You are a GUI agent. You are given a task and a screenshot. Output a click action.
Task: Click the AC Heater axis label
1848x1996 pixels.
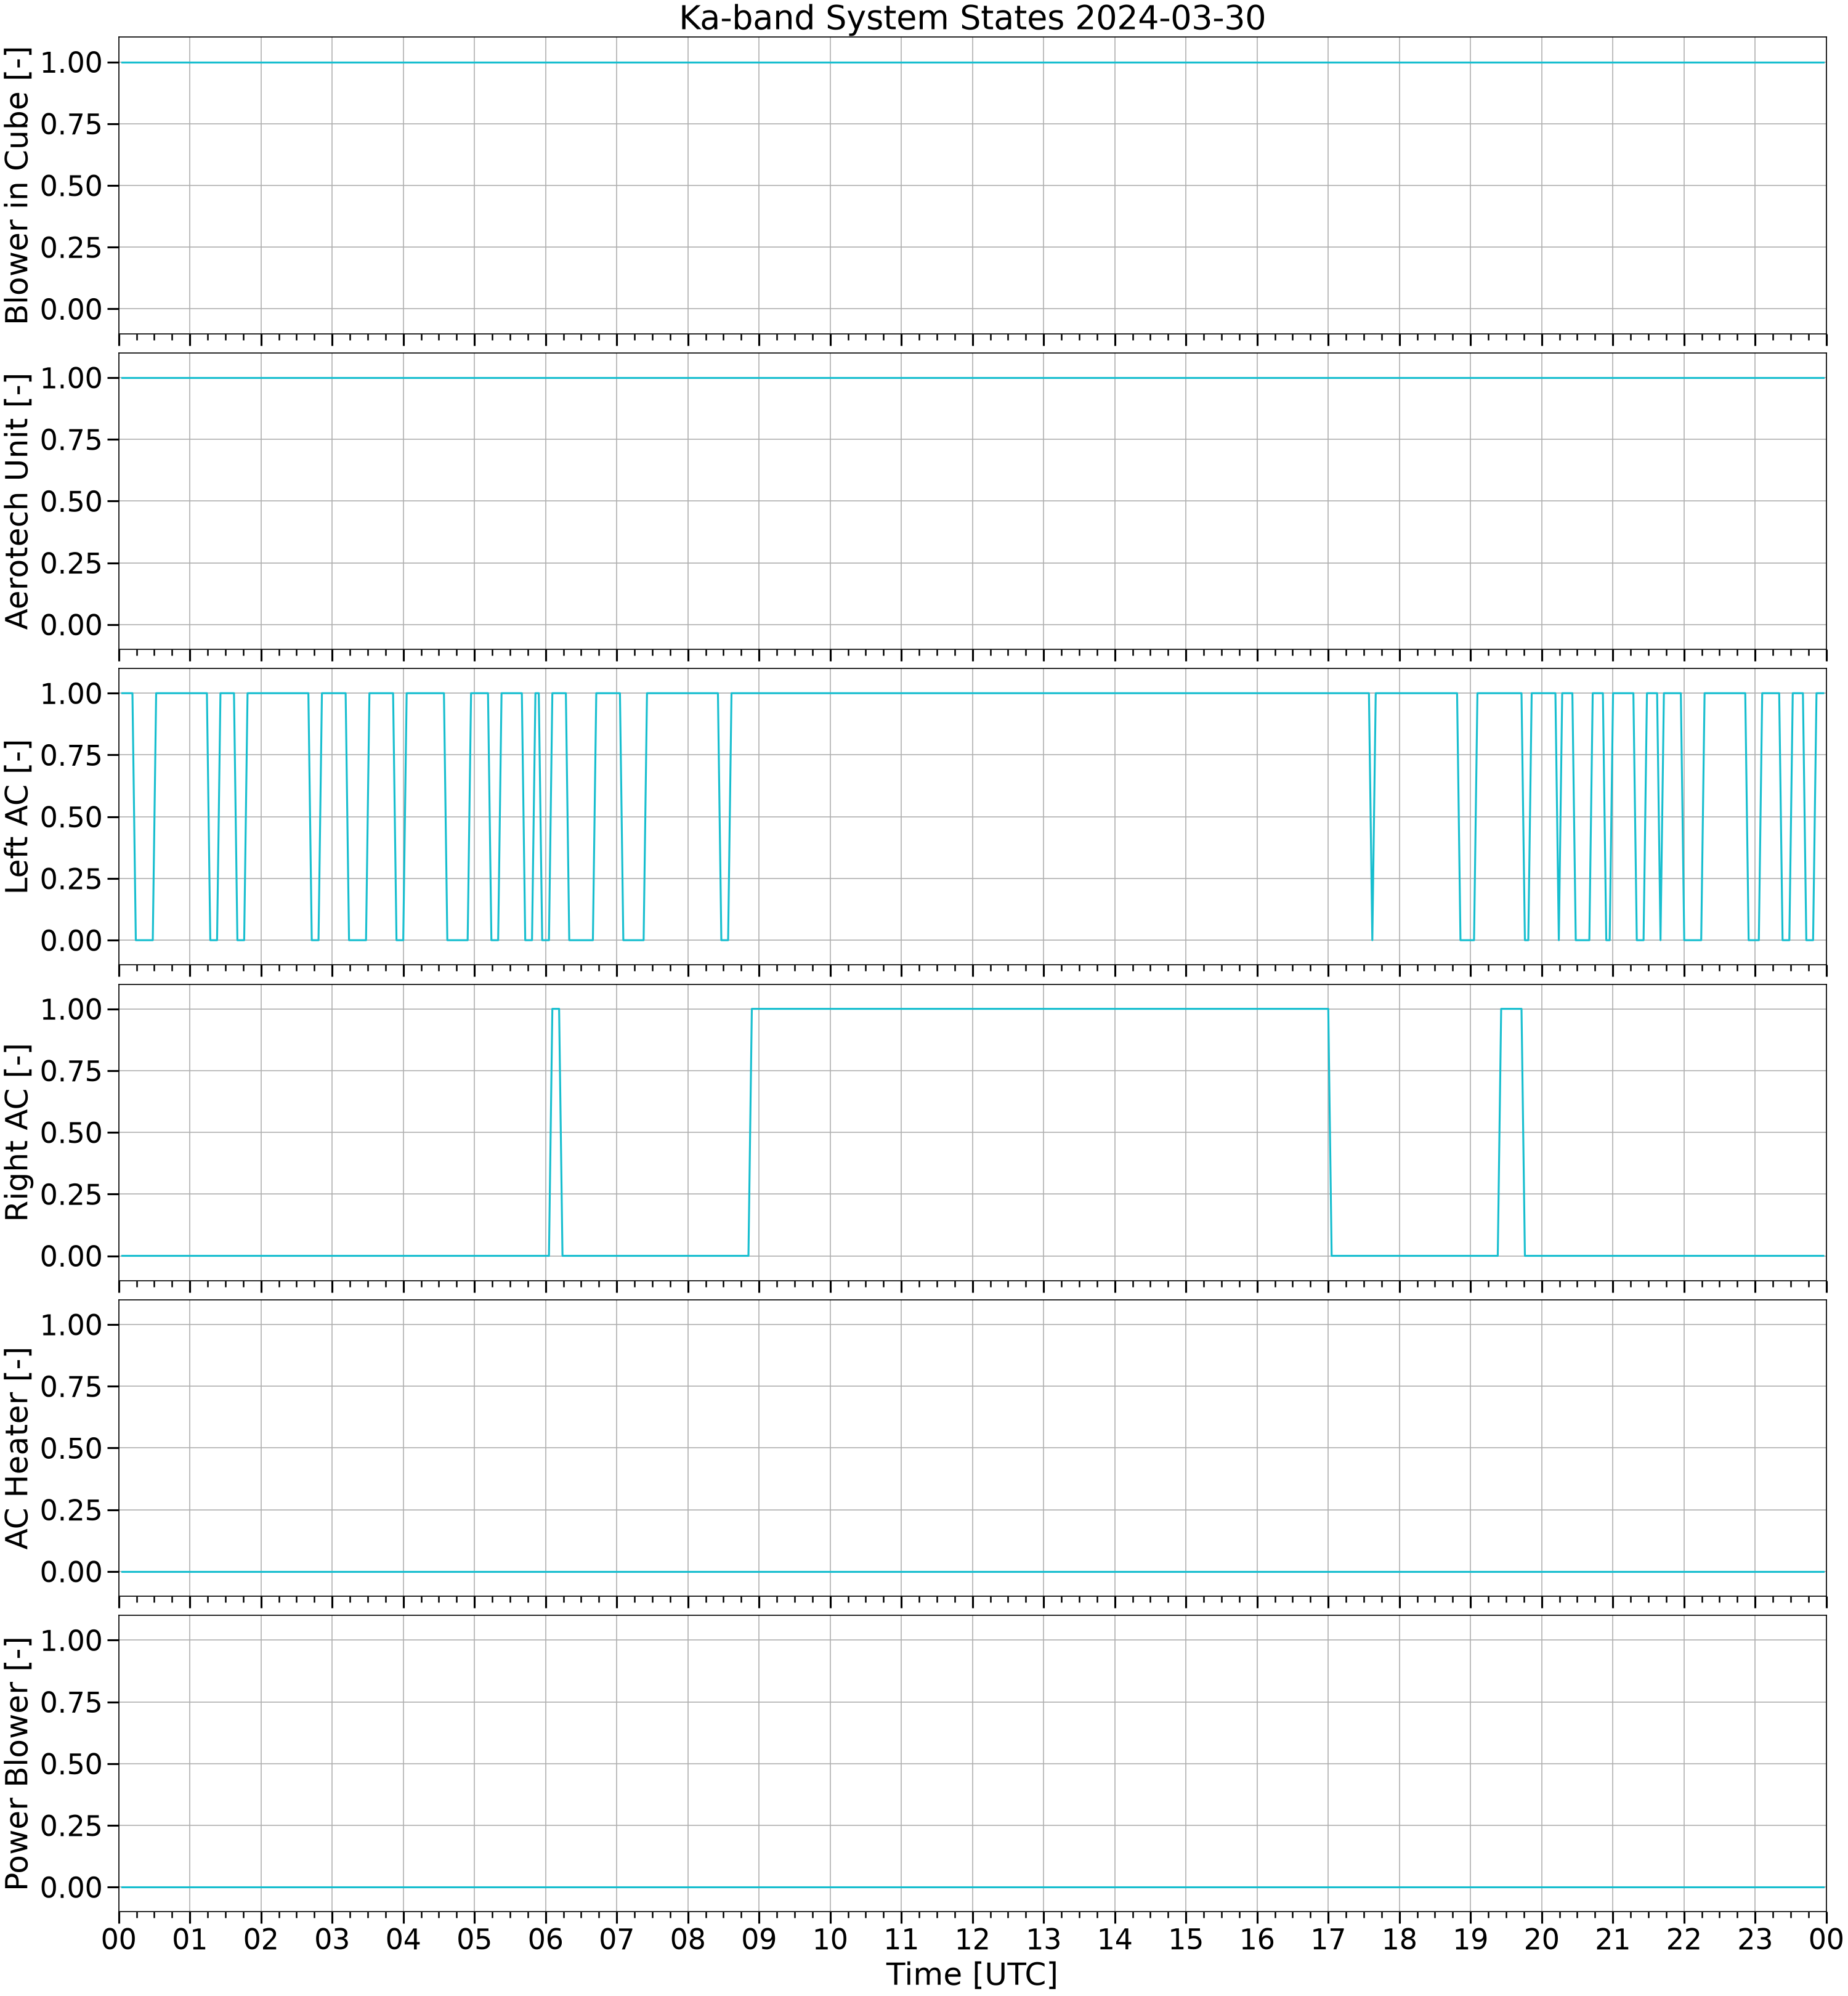tap(18, 1448)
